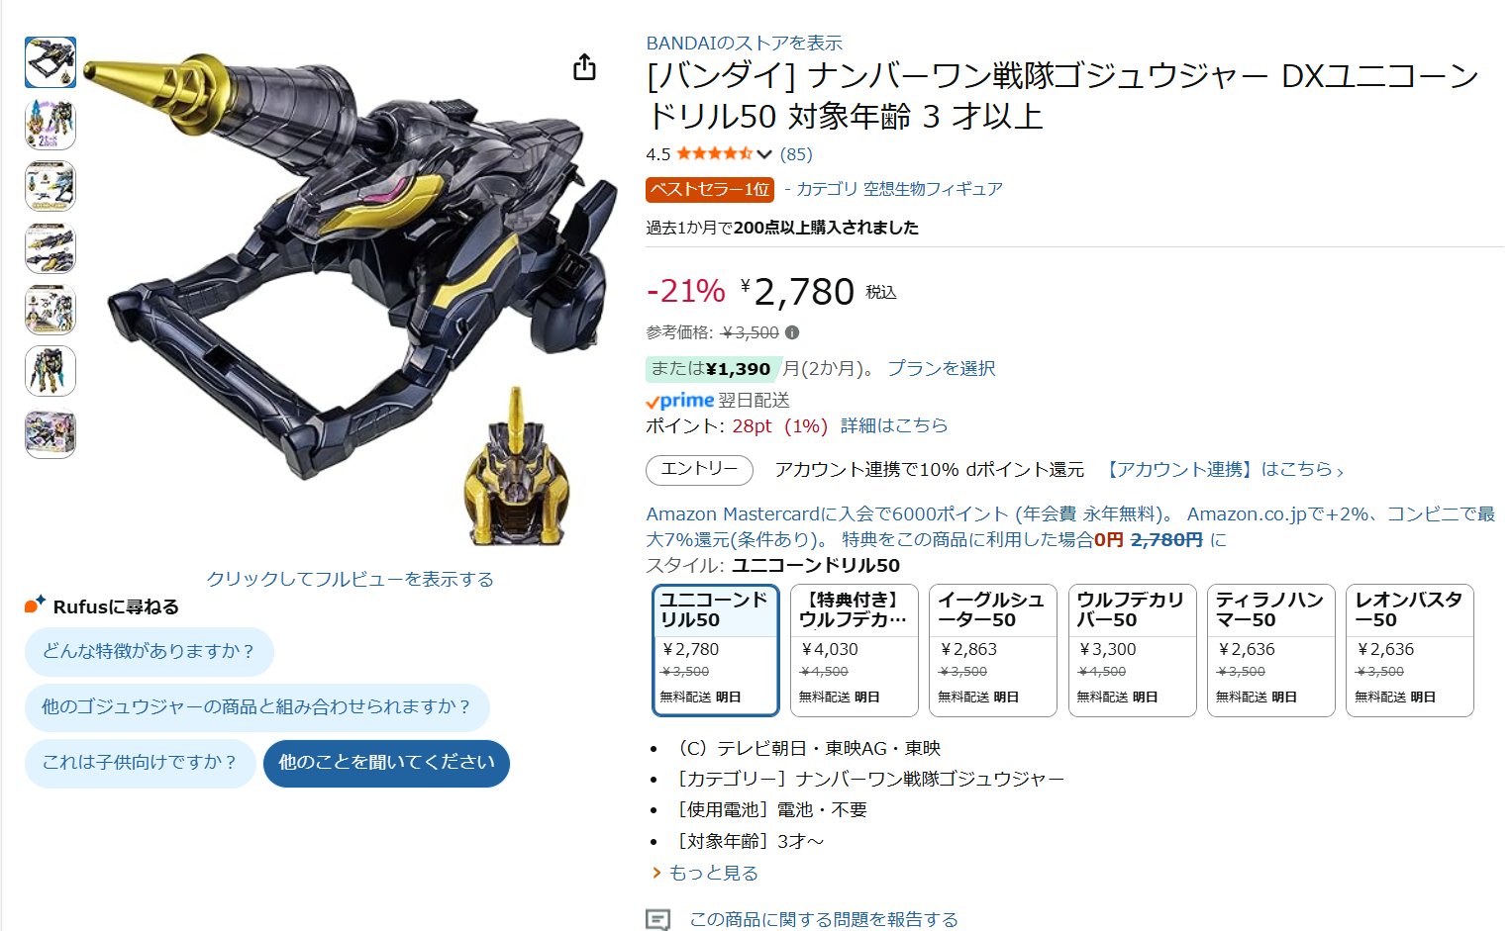Click the star rating icons
1512x931 pixels.
[x=714, y=153]
